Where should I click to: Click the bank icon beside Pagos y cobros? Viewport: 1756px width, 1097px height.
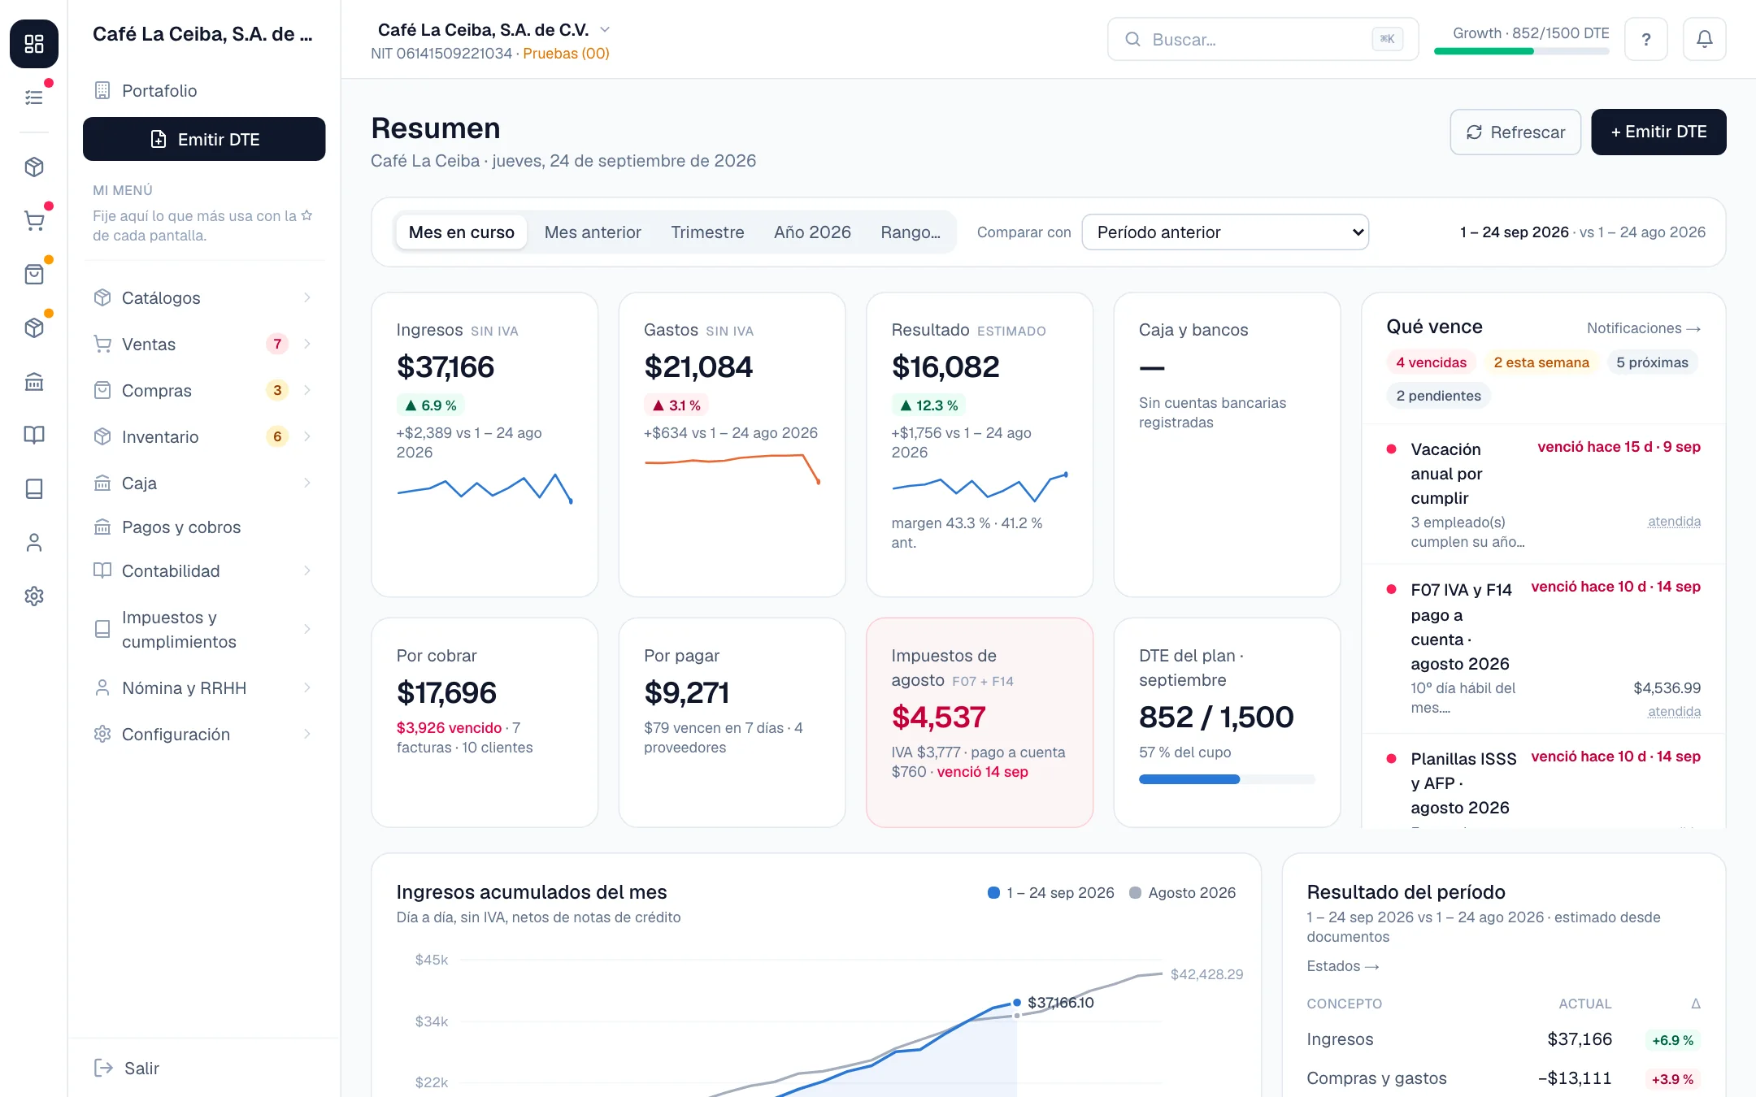[x=102, y=527]
